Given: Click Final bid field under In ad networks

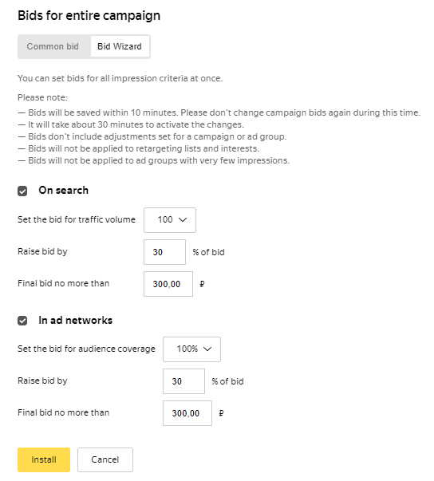Looking at the screenshot, I should (x=187, y=413).
